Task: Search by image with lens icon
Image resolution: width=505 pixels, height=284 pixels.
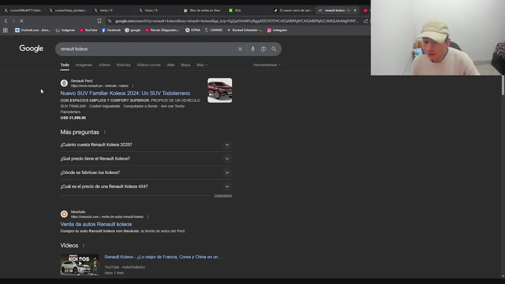Action: 264,49
